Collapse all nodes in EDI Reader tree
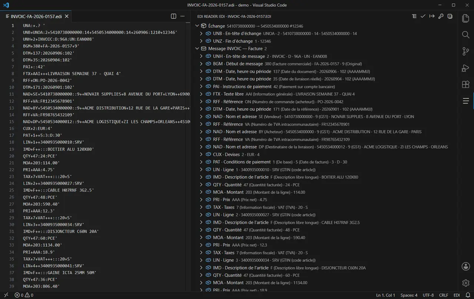 450,16
